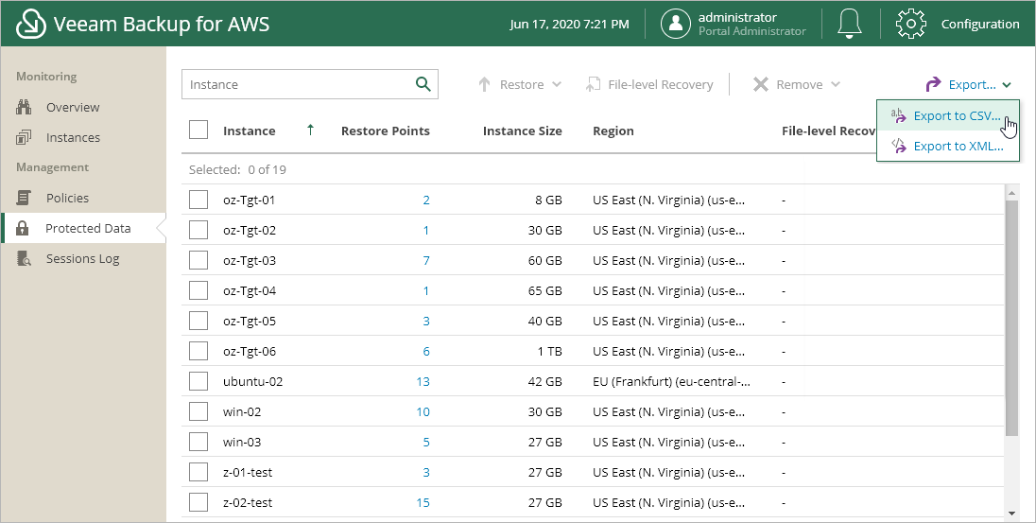Image resolution: width=1036 pixels, height=523 pixels.
Task: Click the Export to XML icon
Action: [x=899, y=147]
